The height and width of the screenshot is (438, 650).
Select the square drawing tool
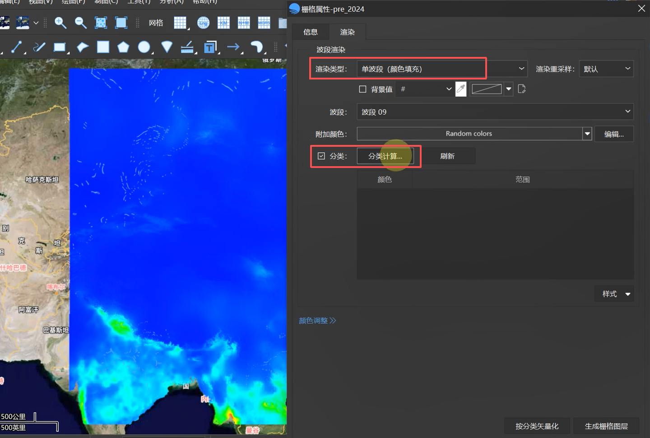[x=103, y=47]
